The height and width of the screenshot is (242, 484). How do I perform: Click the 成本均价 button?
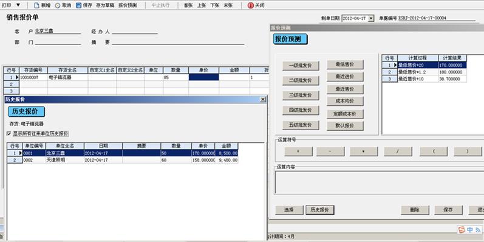tap(345, 101)
